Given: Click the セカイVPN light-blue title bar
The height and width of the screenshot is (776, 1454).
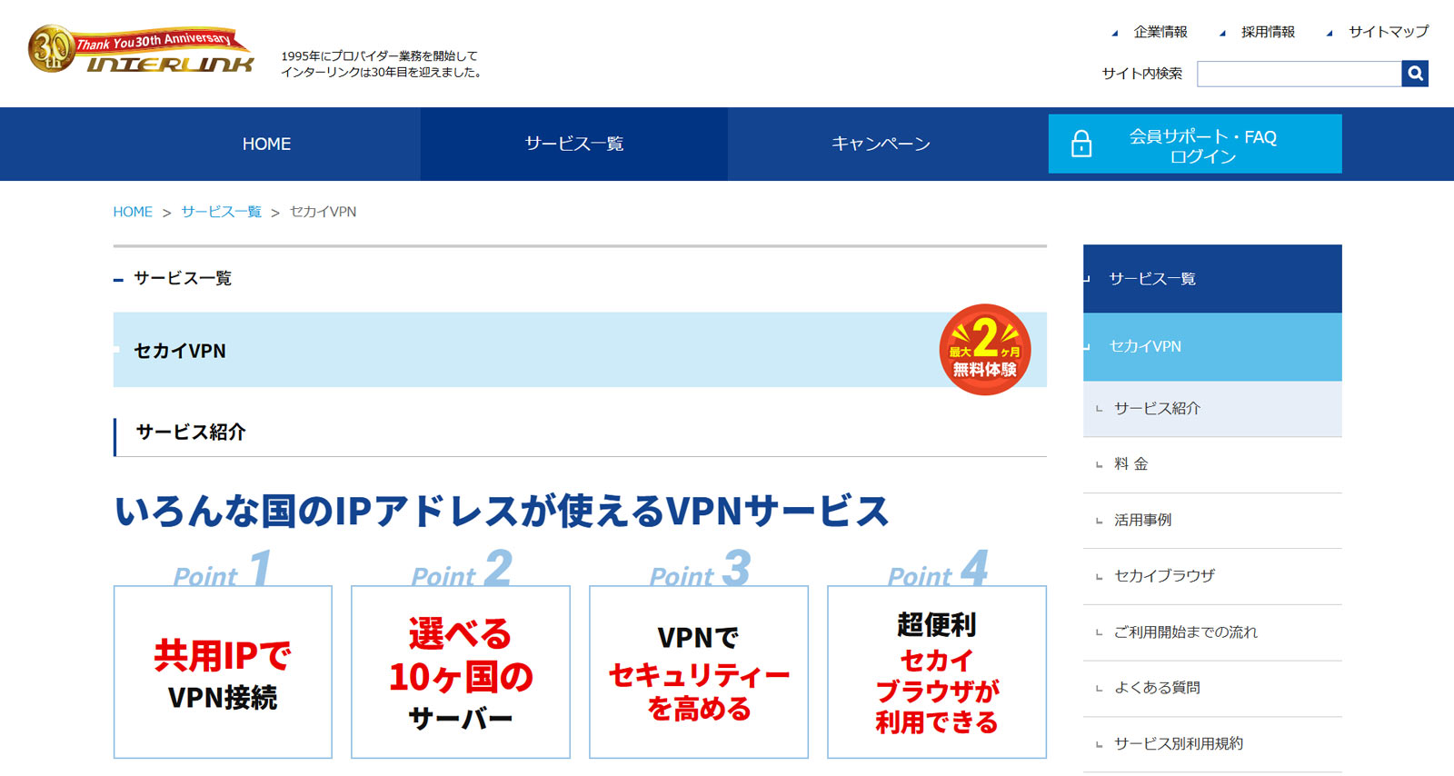Looking at the screenshot, I should click(x=580, y=350).
